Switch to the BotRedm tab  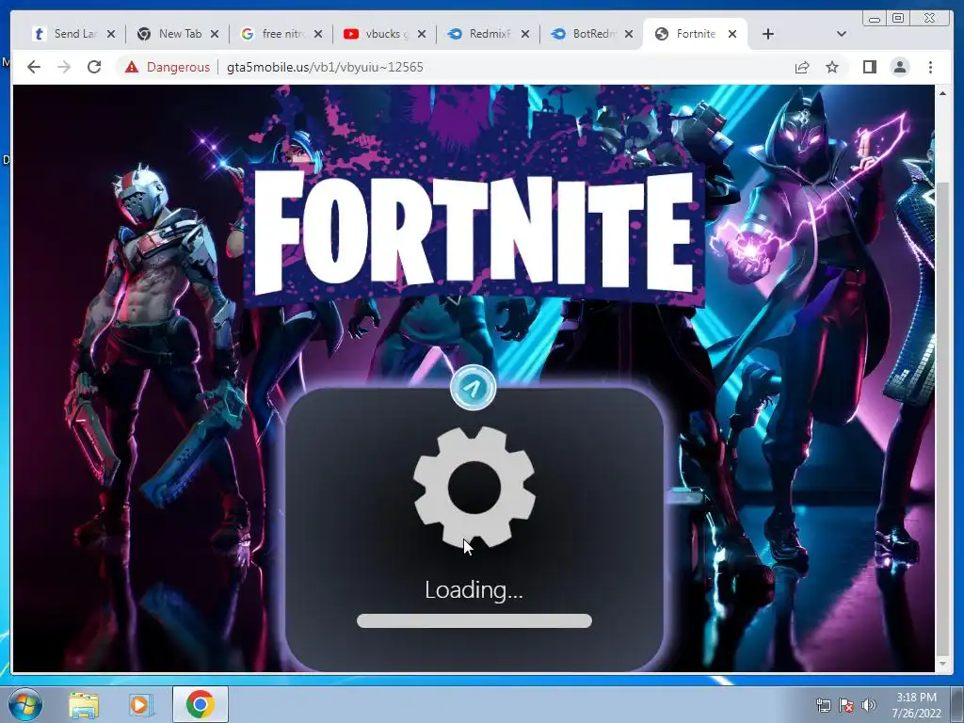[592, 34]
